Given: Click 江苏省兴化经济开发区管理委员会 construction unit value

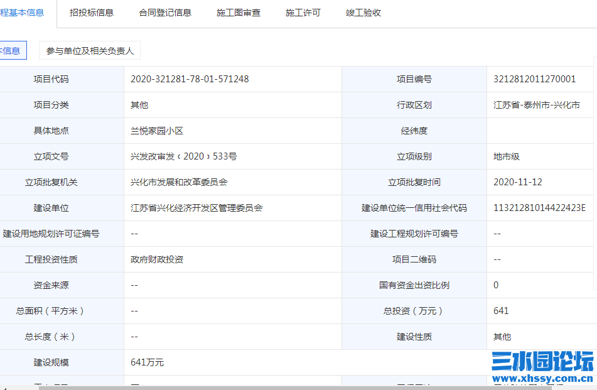Looking at the screenshot, I should tap(196, 208).
